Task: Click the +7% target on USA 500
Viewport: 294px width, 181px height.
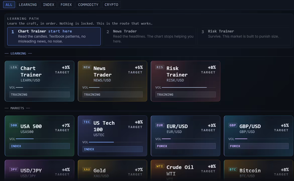Action: tap(66, 125)
